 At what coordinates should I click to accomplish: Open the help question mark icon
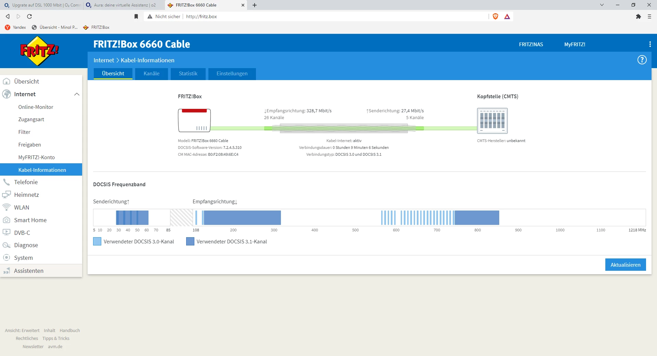coord(642,60)
